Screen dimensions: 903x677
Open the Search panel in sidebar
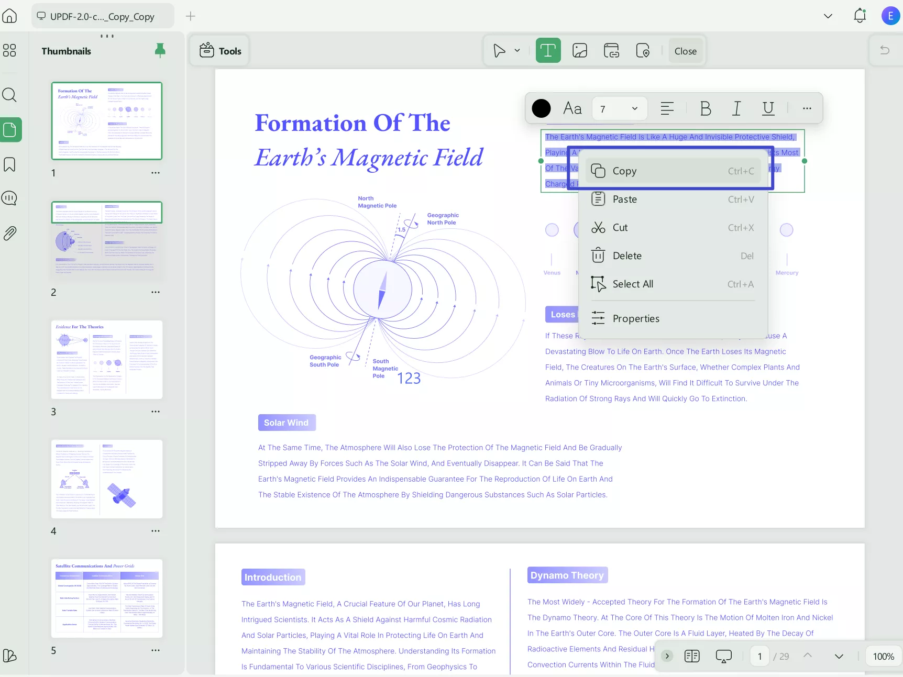9,95
